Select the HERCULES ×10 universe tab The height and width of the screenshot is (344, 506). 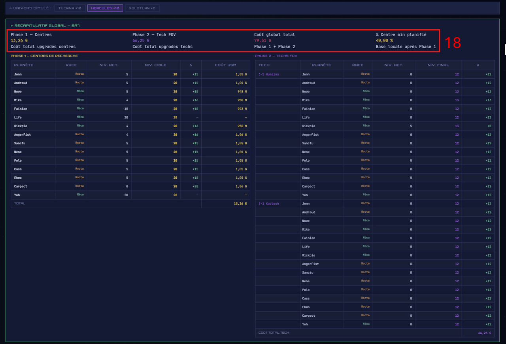click(105, 8)
